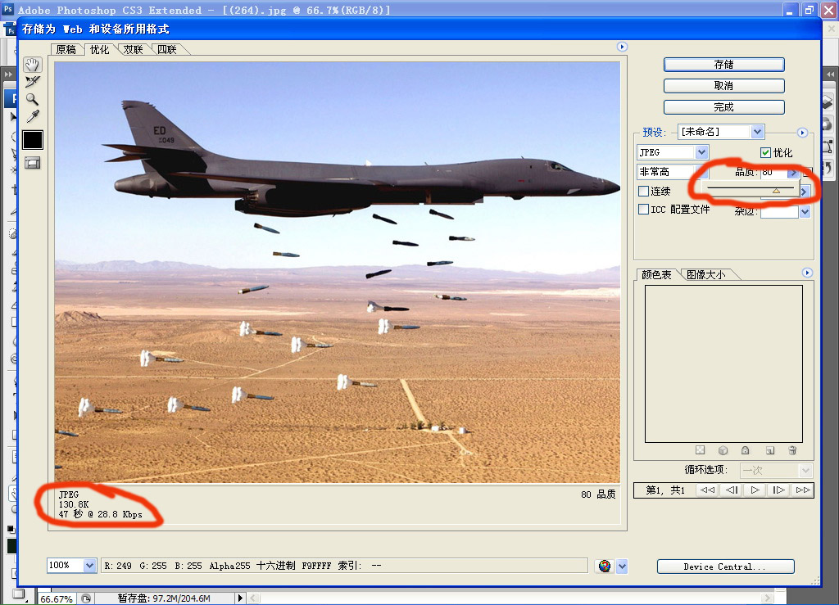Select the Hand tool
The height and width of the screenshot is (605, 839).
[x=32, y=65]
